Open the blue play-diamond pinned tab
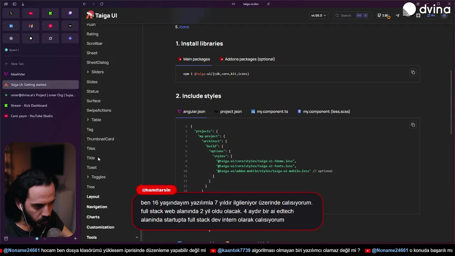This screenshot has height=256, width=455. (70, 38)
